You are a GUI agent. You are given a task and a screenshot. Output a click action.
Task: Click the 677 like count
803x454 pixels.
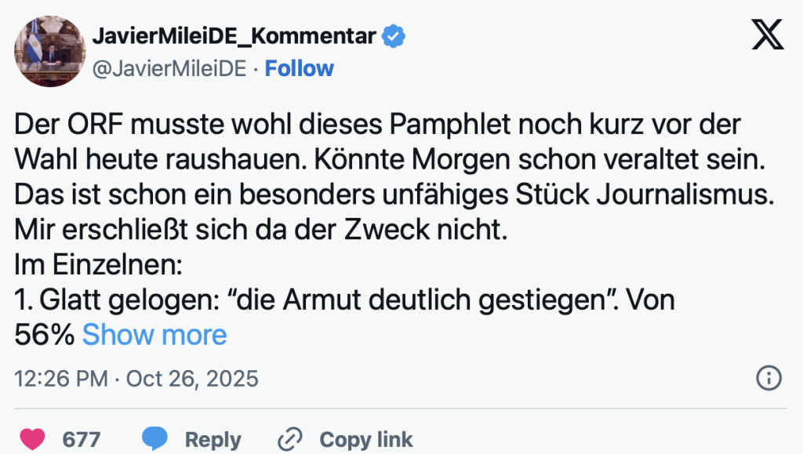tap(82, 439)
